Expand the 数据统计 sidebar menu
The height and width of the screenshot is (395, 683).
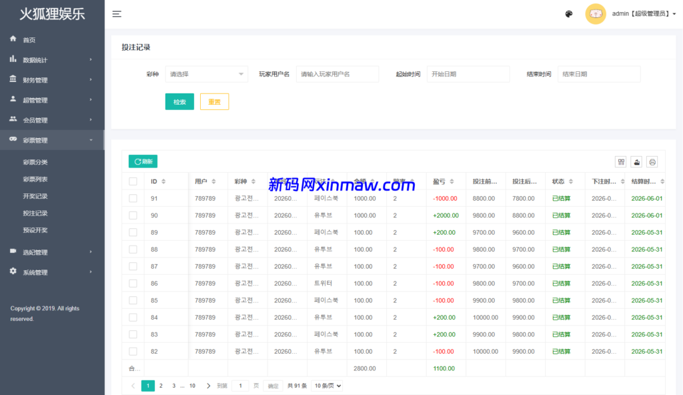(x=52, y=60)
